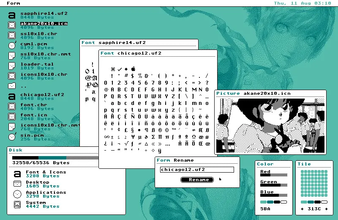Screen dimensions: 338x220
Task: Adjust the Green color slider
Action: pyautogui.click(x=274, y=185)
